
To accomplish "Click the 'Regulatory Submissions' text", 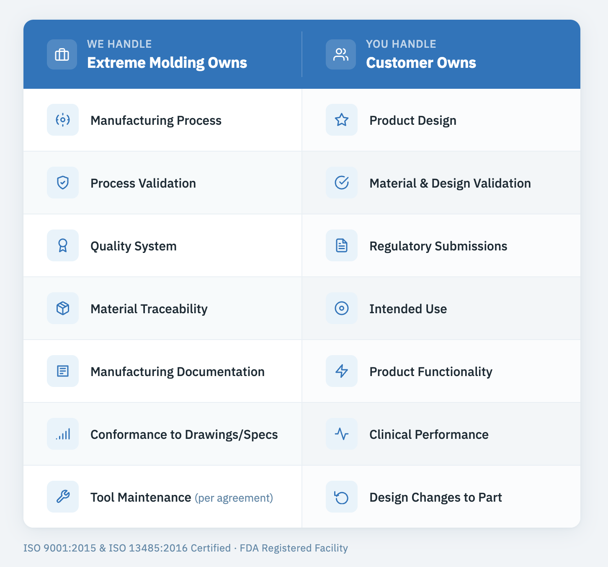I will coord(438,246).
